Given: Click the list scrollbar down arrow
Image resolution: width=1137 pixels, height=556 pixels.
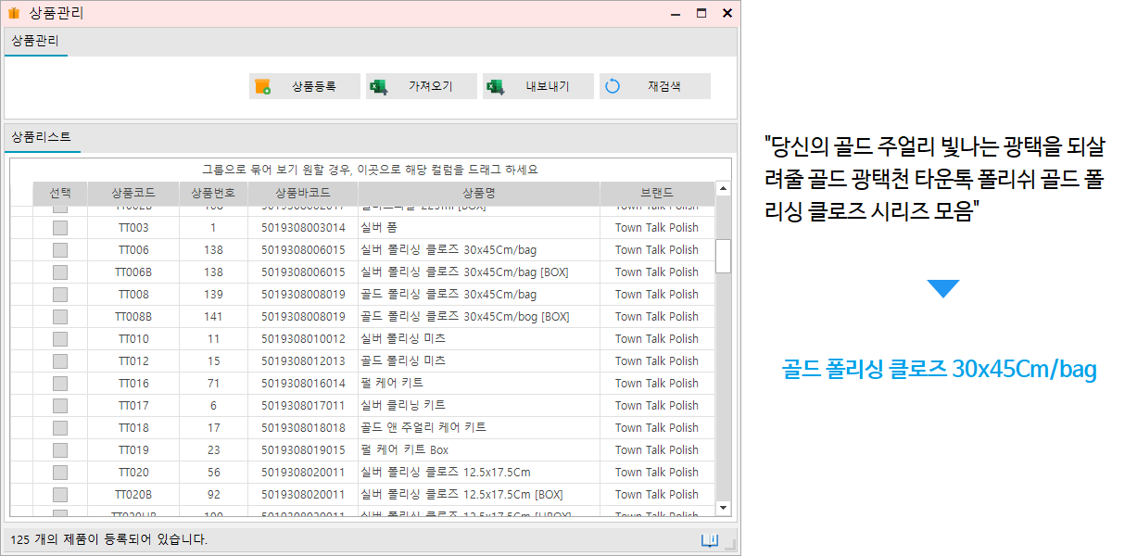Looking at the screenshot, I should 723,508.
